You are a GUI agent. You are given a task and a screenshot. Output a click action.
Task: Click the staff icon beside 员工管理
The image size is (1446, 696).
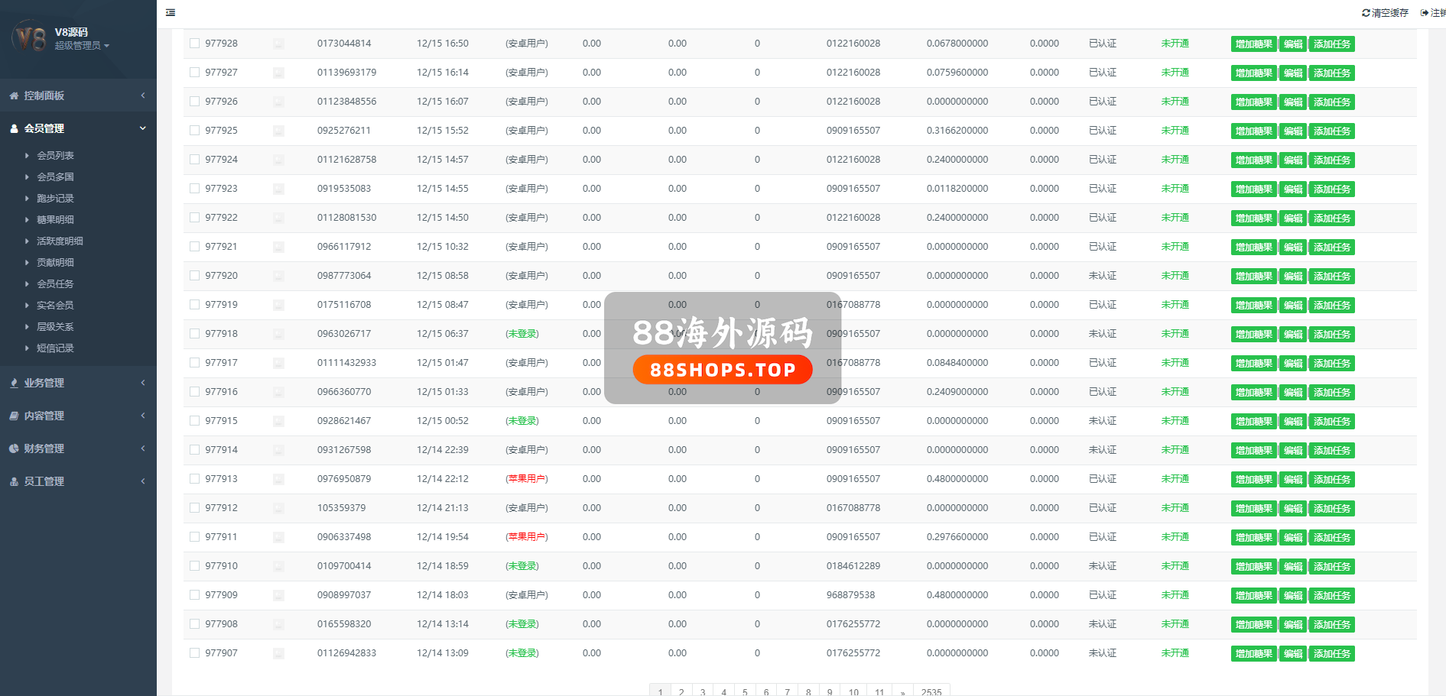click(x=14, y=481)
